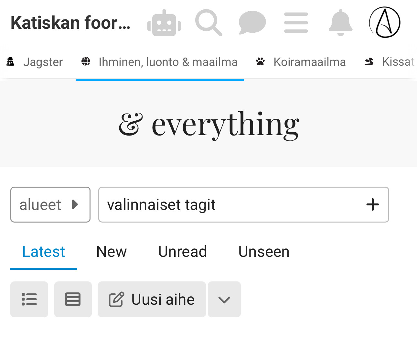
Task: Open the chat speech bubble icon
Action: coord(252,23)
